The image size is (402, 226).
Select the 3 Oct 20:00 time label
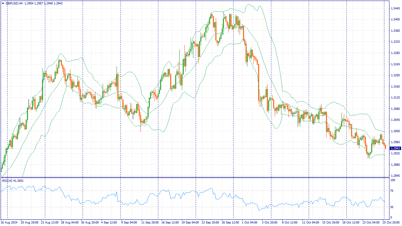click(x=270, y=223)
